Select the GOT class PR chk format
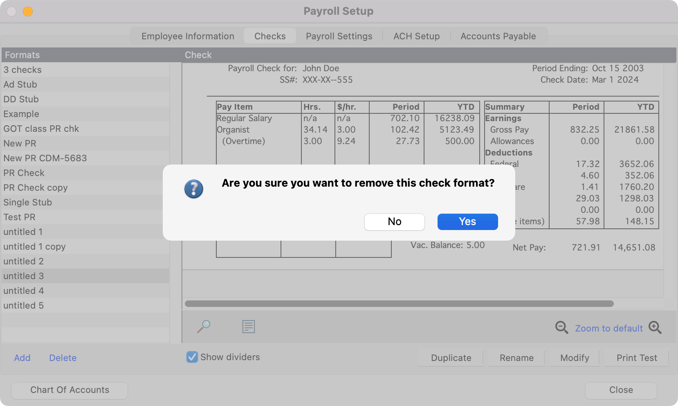This screenshot has width=678, height=406. coord(41,129)
